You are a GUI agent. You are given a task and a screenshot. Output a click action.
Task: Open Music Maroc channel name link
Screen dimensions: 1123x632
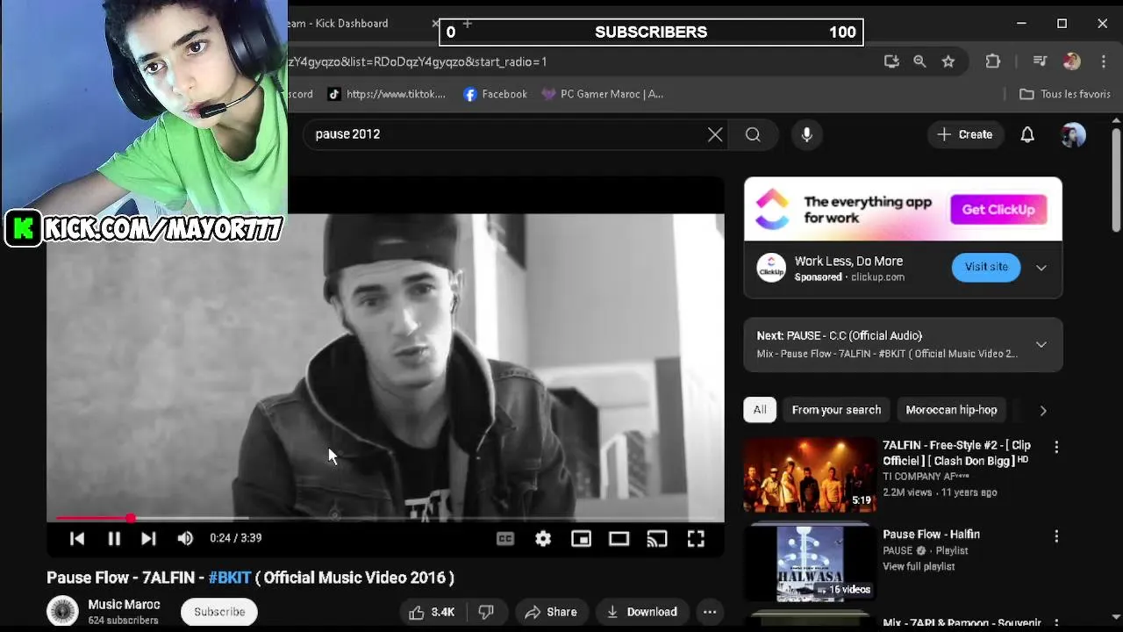124,605
